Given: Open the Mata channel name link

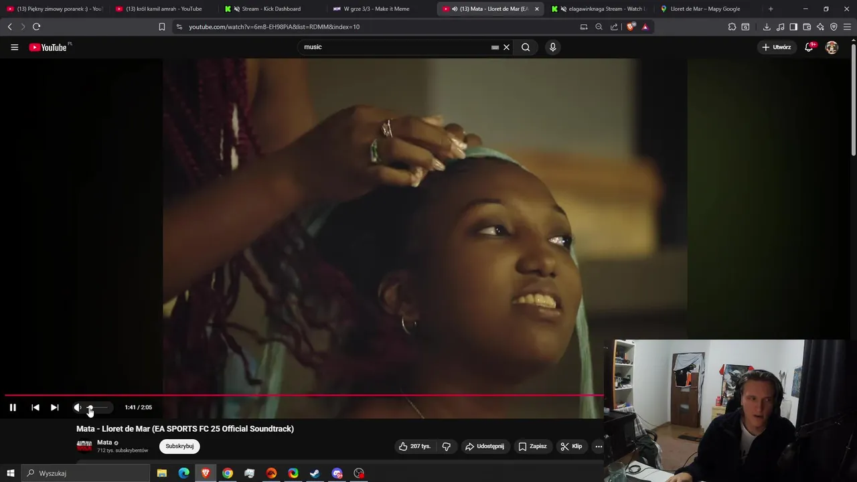Looking at the screenshot, I should pyautogui.click(x=104, y=443).
